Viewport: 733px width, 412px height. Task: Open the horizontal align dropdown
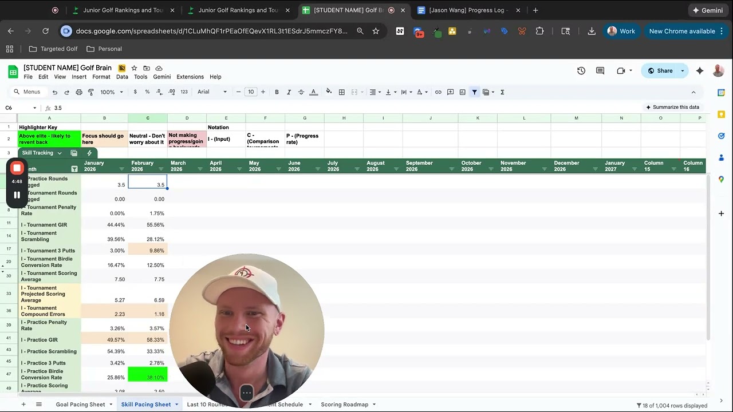coord(375,92)
